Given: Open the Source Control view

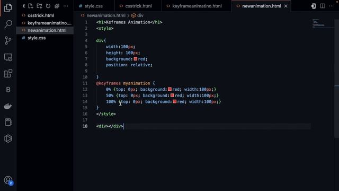Looking at the screenshot, I should [8, 40].
